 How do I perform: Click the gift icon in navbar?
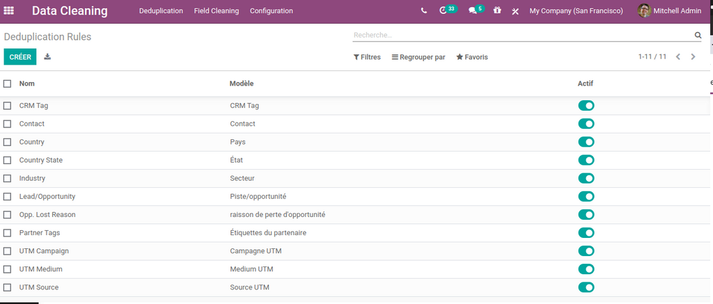coord(497,11)
